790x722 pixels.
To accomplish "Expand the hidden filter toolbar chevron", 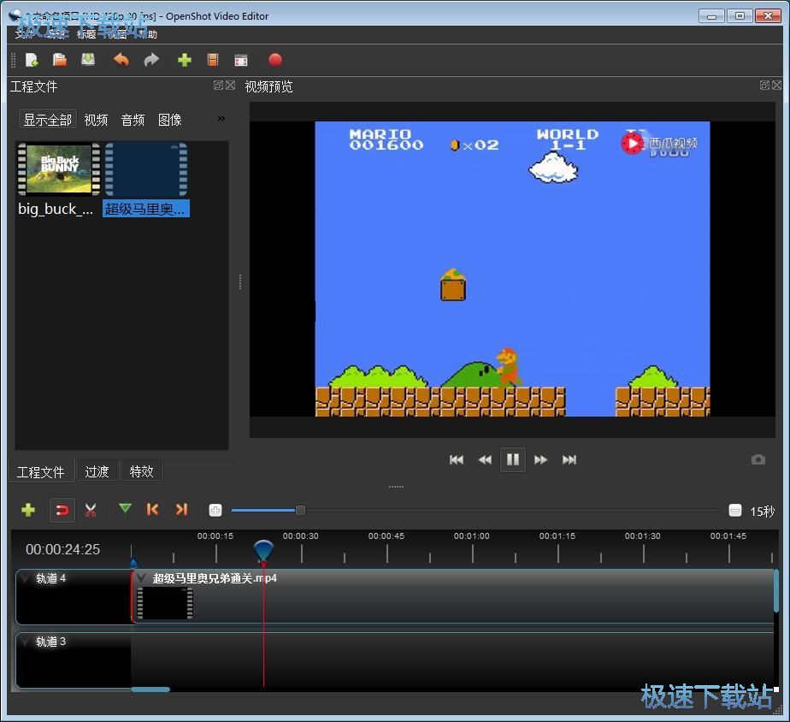I will [221, 119].
